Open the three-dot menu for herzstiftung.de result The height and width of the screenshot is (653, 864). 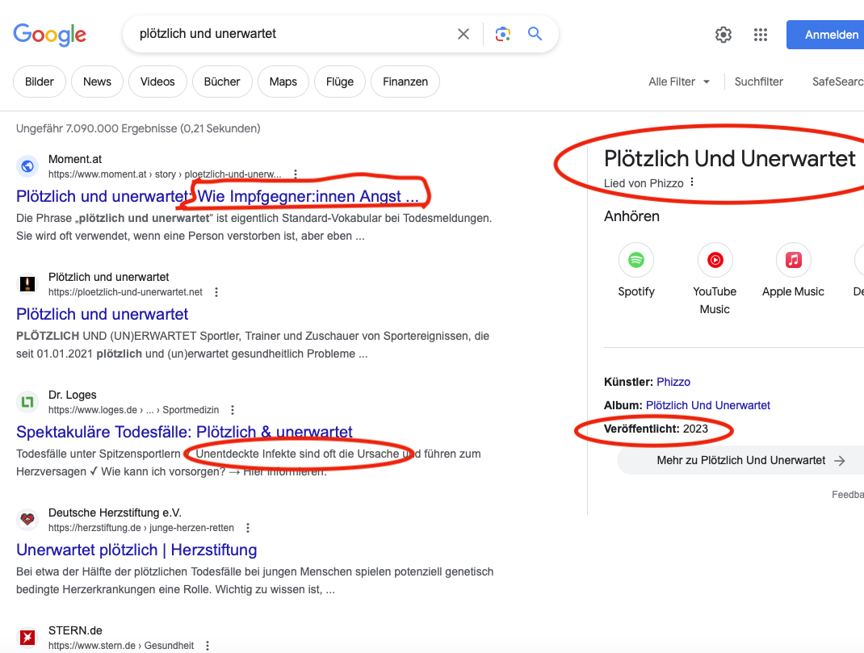[x=247, y=527]
